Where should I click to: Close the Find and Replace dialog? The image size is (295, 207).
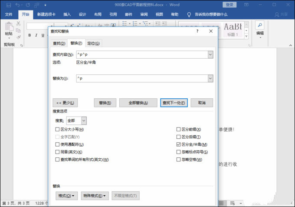click(x=211, y=31)
